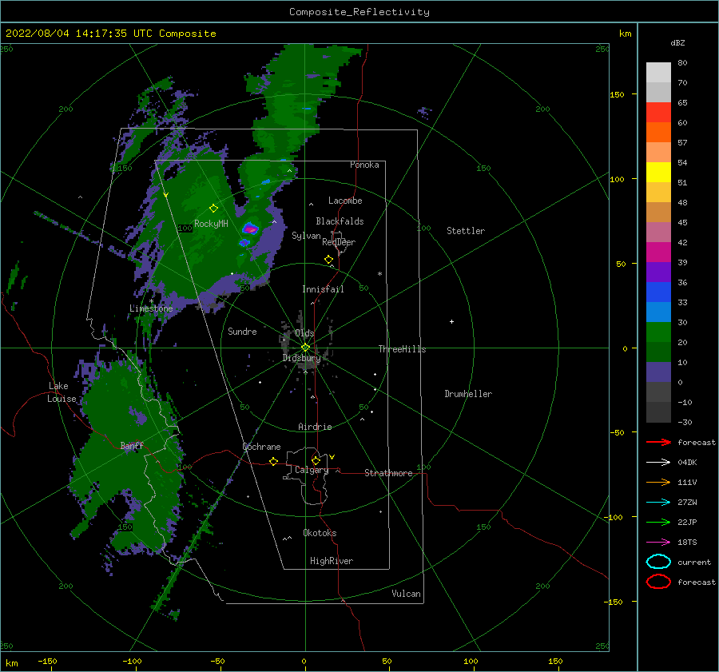Click the Stettler label
This screenshot has height=672, width=719.
coord(466,231)
